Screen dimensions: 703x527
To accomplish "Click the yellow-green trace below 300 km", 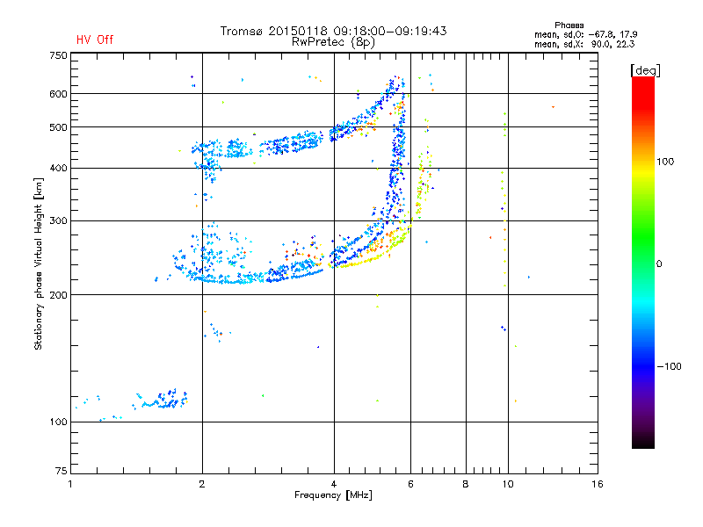I will click(369, 252).
